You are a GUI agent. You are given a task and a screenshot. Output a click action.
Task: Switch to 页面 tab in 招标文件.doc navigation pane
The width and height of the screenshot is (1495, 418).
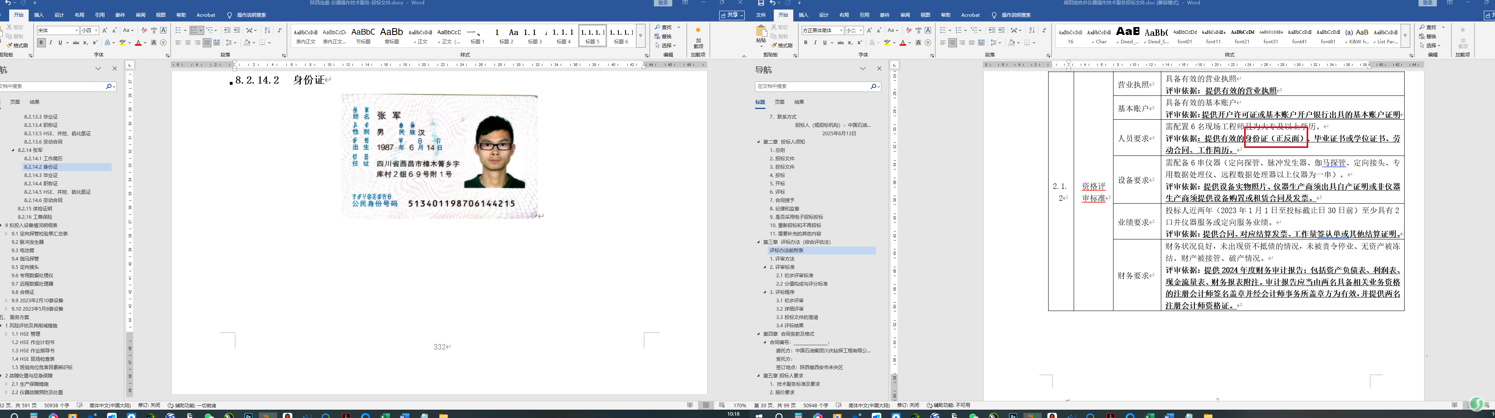(779, 102)
